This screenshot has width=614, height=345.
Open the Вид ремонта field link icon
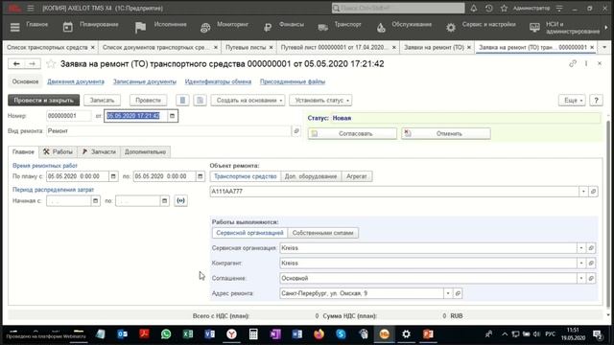(296, 131)
